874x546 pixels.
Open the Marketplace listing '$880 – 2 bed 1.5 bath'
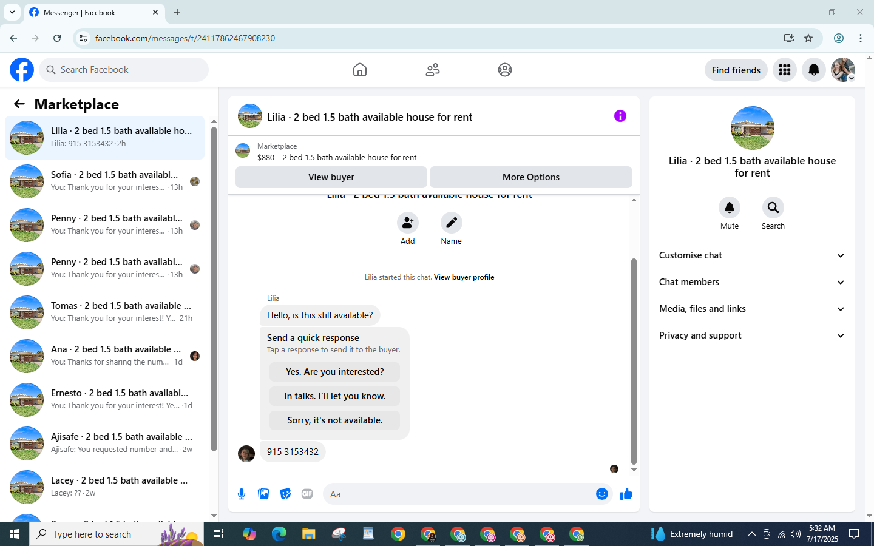pos(337,157)
